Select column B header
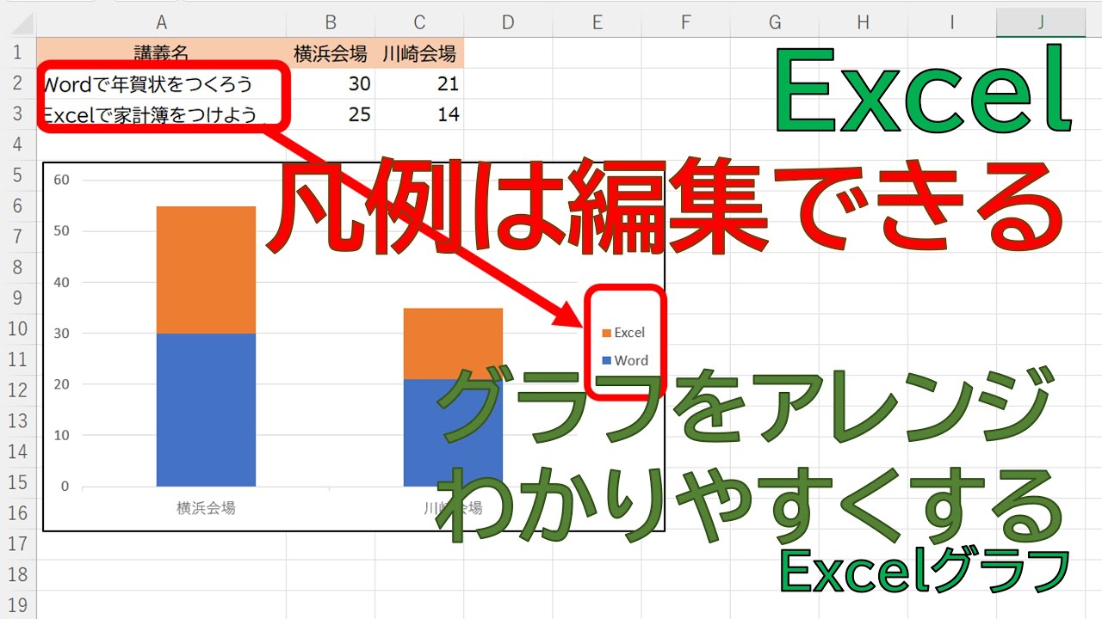 point(331,22)
